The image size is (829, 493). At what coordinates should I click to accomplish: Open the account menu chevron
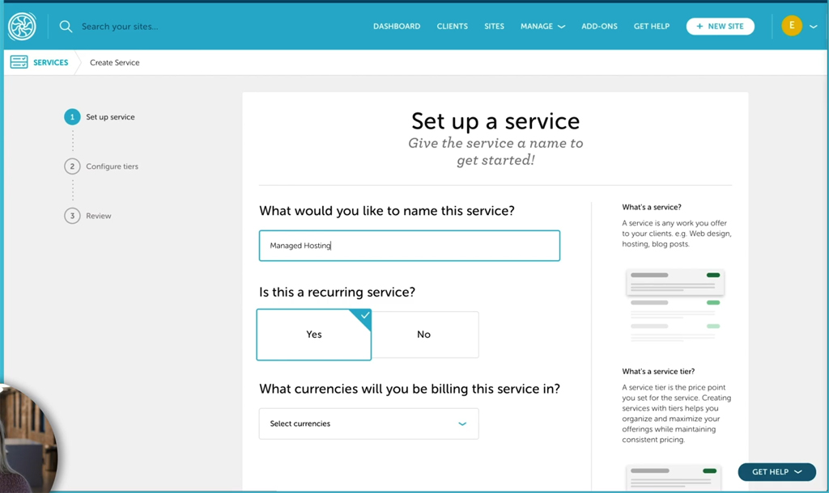click(814, 27)
